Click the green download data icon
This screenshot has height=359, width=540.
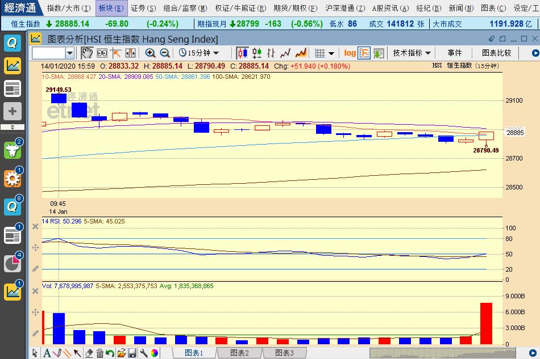[379, 53]
